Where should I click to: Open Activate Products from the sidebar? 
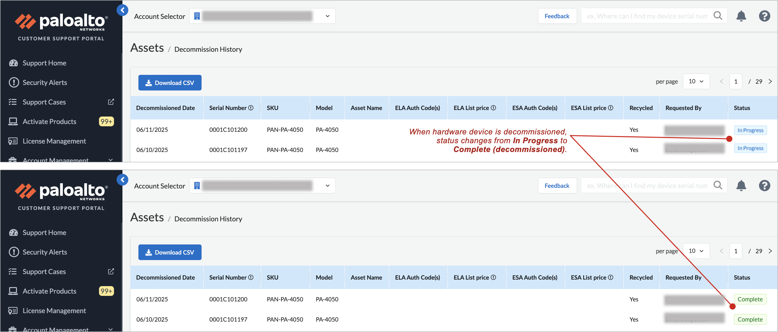click(x=50, y=121)
